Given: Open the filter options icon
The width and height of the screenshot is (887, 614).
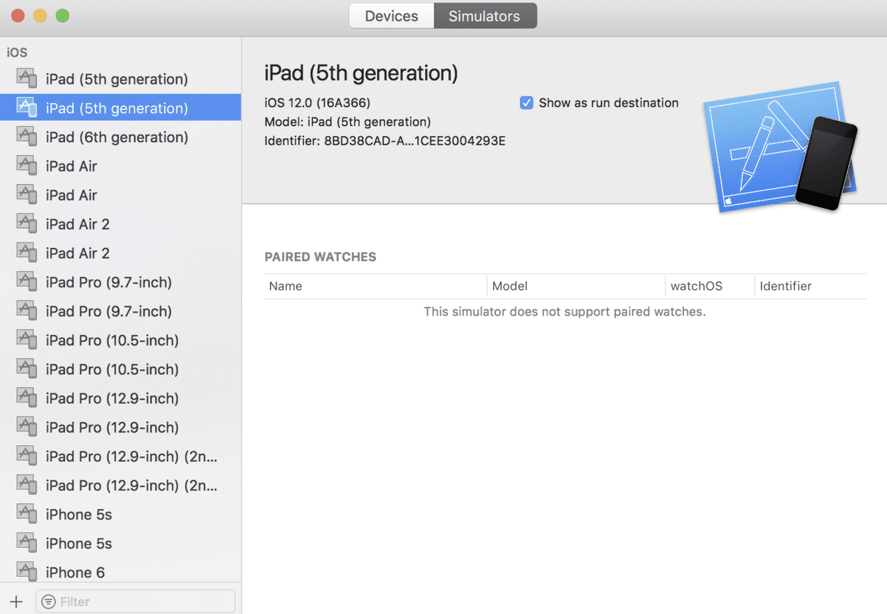Looking at the screenshot, I should tap(48, 601).
